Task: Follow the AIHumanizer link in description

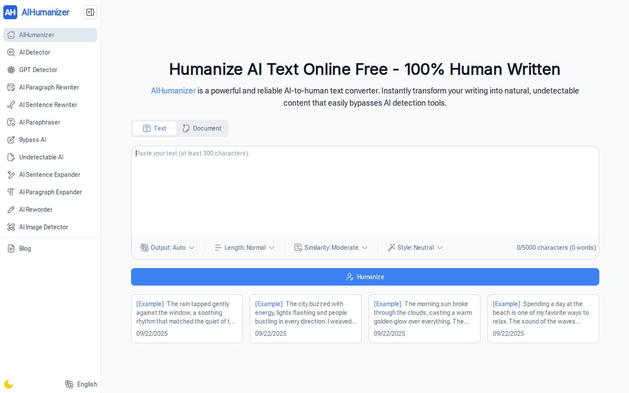Action: click(x=173, y=91)
